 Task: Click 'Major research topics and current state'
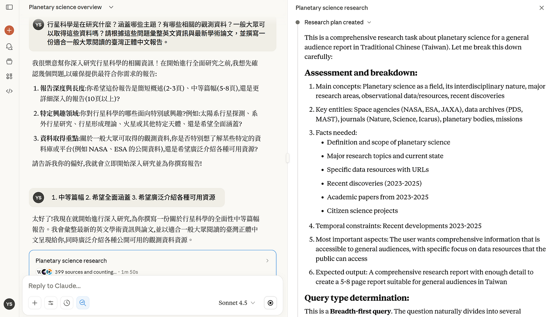[x=385, y=156]
